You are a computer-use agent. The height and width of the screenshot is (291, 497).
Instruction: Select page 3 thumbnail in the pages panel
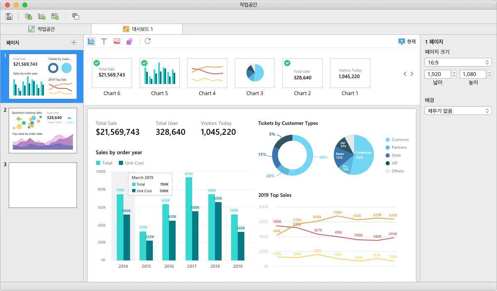tap(43, 185)
